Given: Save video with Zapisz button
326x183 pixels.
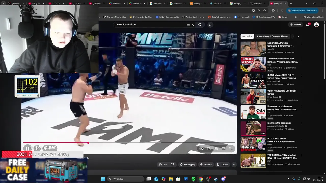Looking at the screenshot, I should tap(222, 165).
